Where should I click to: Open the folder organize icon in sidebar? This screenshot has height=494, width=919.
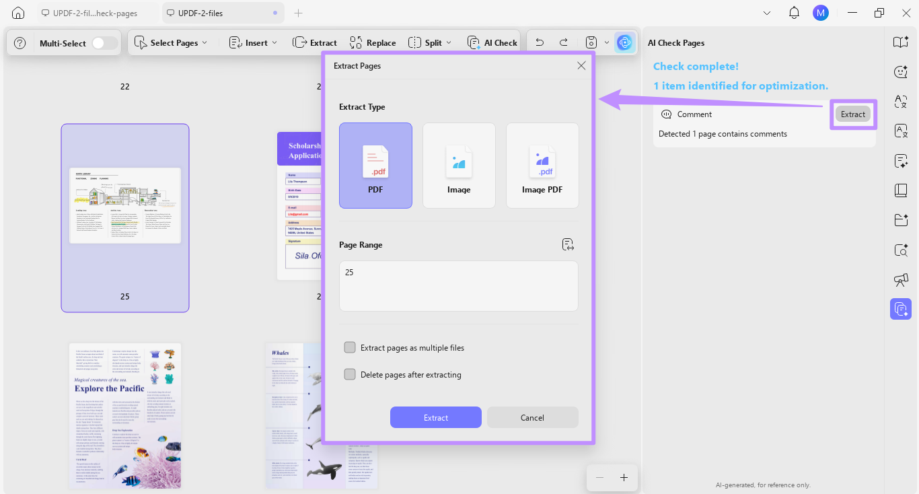pyautogui.click(x=901, y=220)
